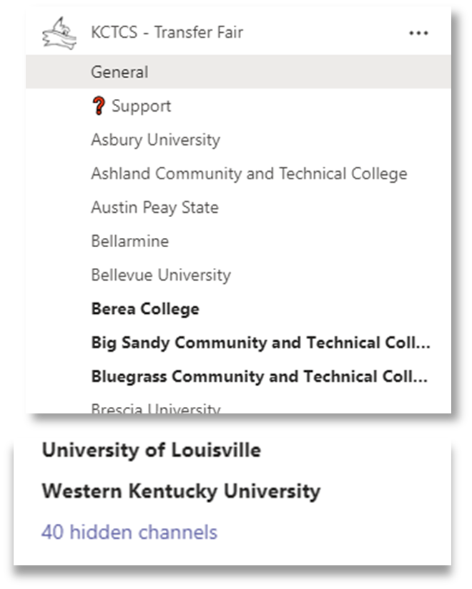Select the Austin Peay State channel
Image resolution: width=472 pixels, height=589 pixels.
click(x=238, y=207)
